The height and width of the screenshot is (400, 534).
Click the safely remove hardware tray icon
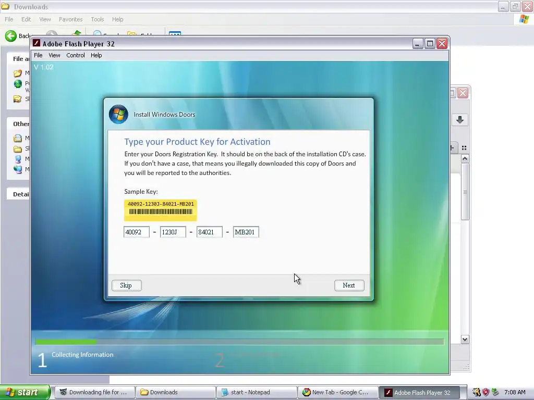495,392
